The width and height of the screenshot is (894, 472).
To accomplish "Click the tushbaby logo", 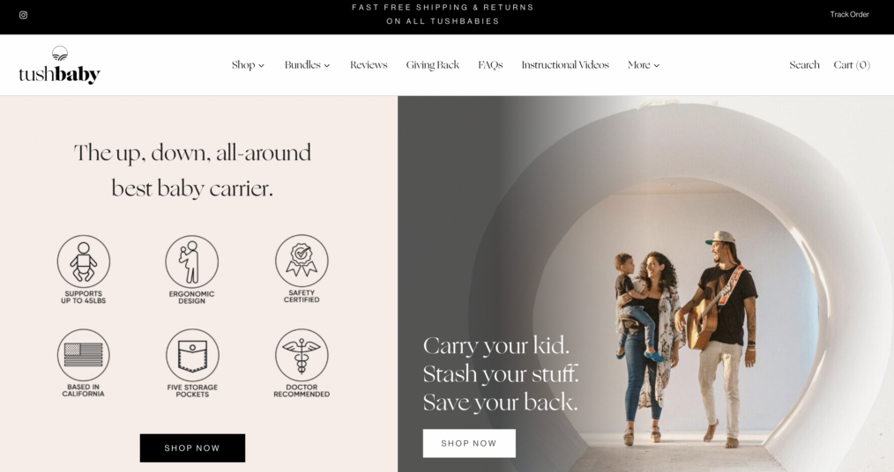I will coord(59,65).
